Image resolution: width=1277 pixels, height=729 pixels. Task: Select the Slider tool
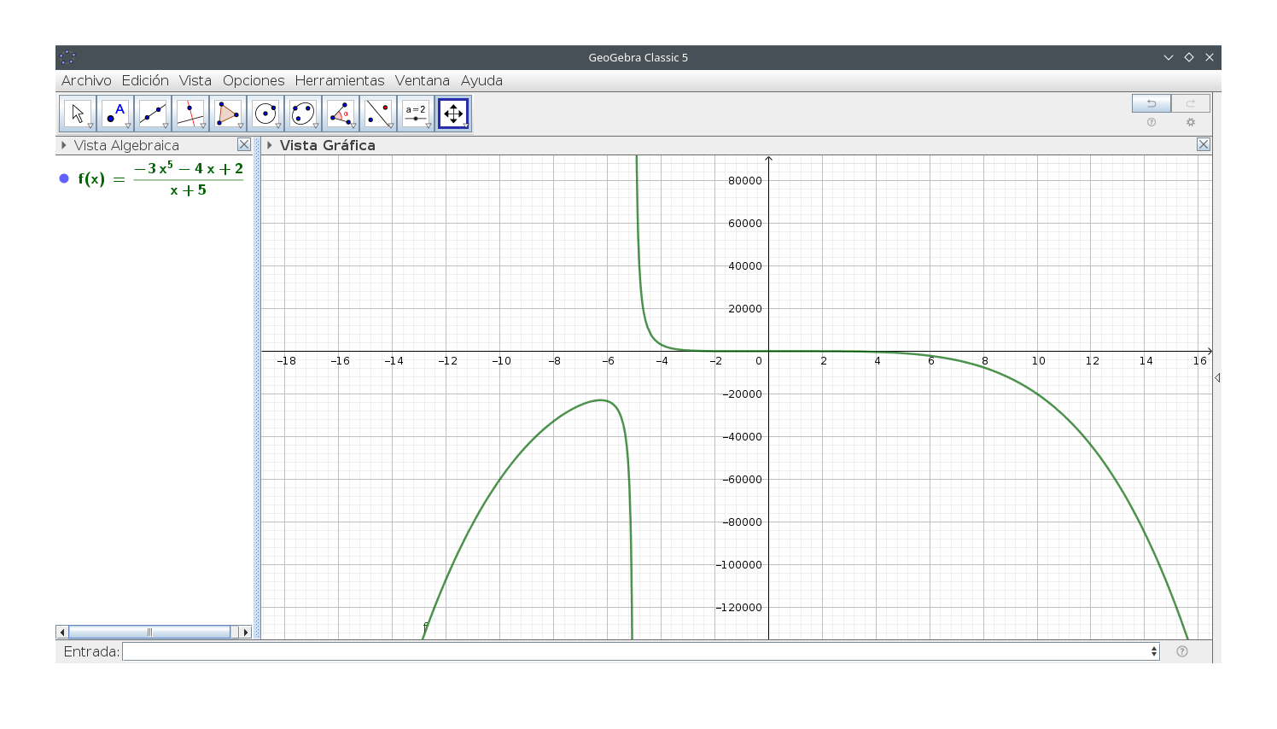click(416, 114)
